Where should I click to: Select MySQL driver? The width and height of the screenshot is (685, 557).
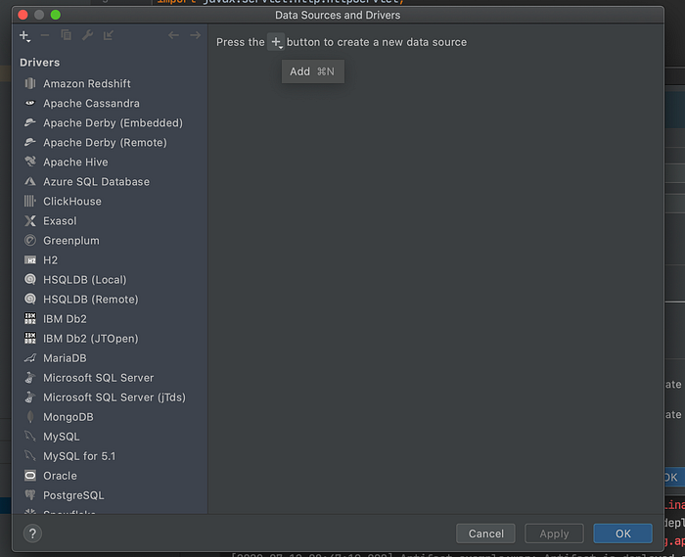pos(61,437)
